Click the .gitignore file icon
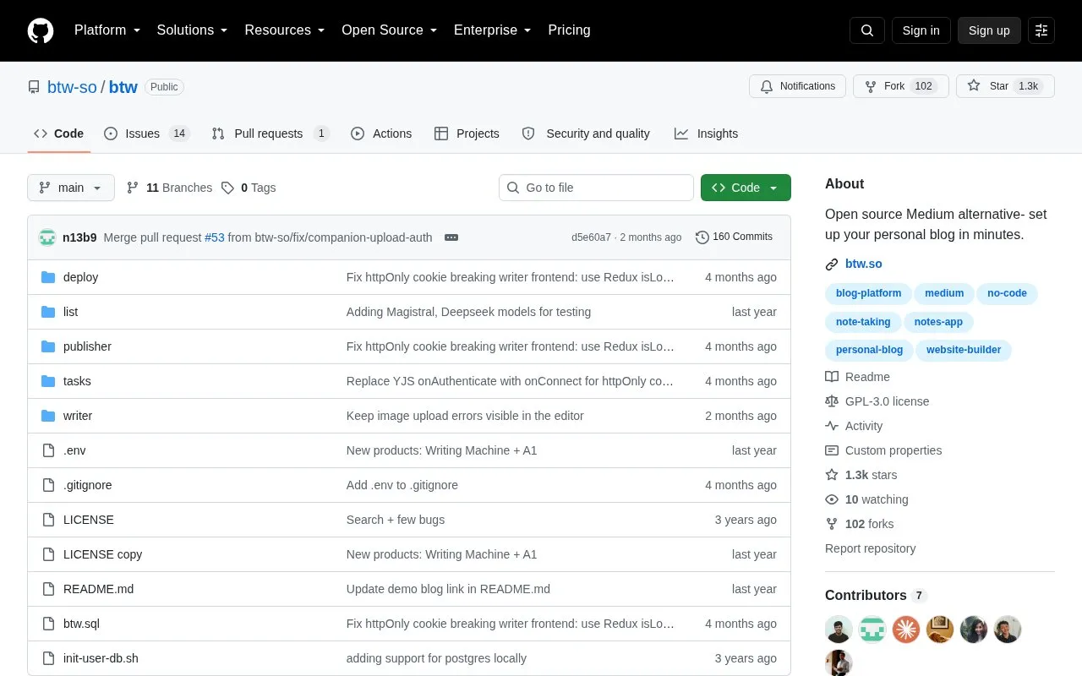Viewport: 1082px width, 676px height. (48, 485)
